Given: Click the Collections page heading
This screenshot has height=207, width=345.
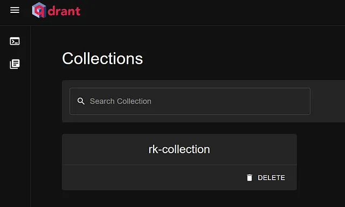Looking at the screenshot, I should [102, 59].
